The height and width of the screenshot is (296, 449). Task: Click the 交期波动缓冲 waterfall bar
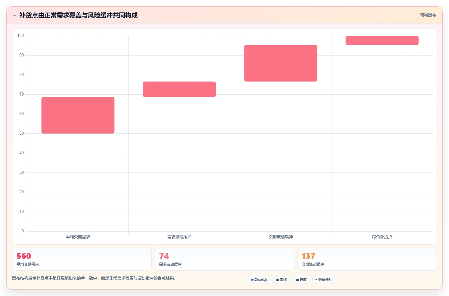point(281,63)
